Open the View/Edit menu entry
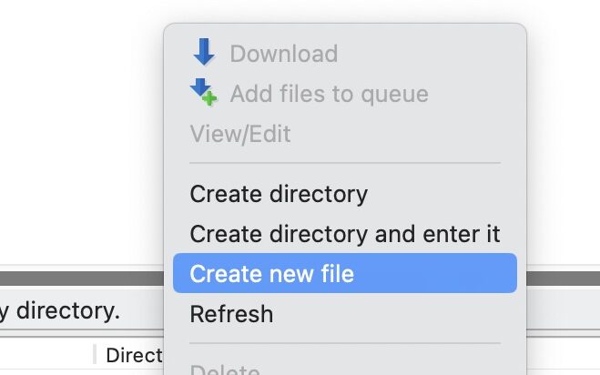Viewport: 600px width, 375px height. click(x=345, y=134)
